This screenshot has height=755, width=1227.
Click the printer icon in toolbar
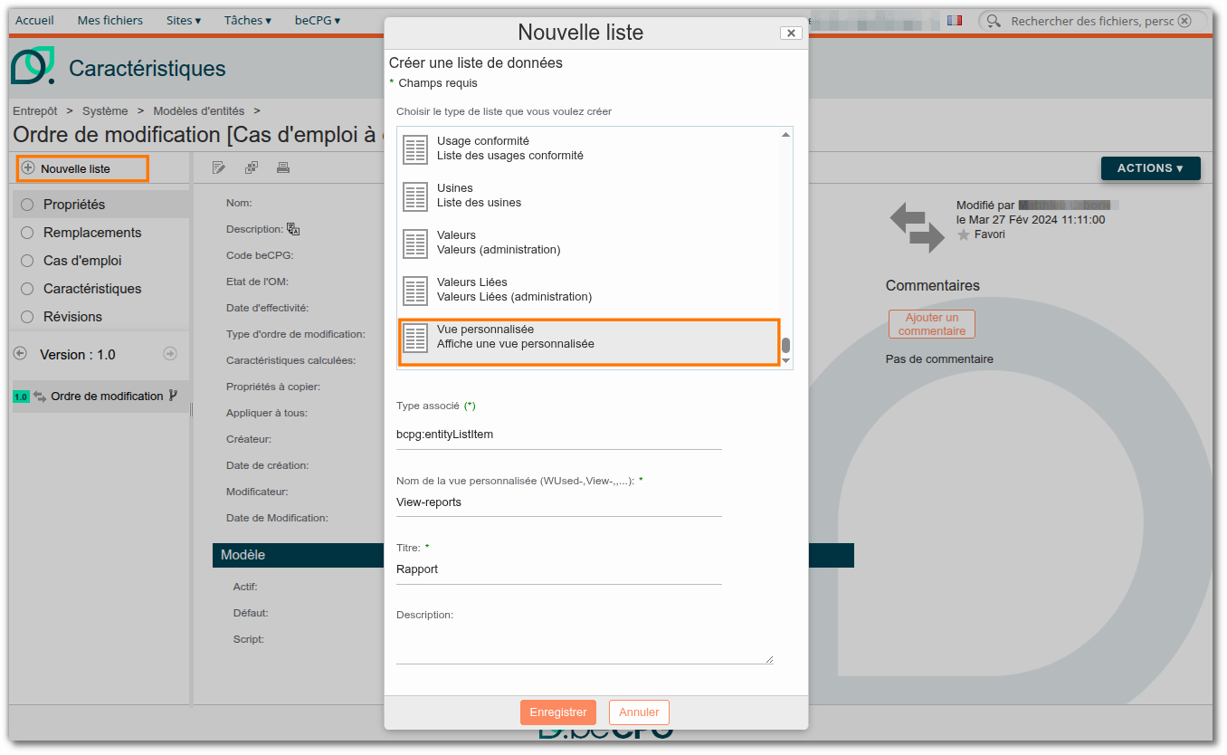coord(283,167)
